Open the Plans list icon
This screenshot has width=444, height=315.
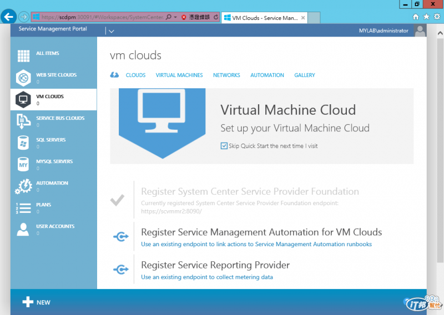tap(23, 208)
